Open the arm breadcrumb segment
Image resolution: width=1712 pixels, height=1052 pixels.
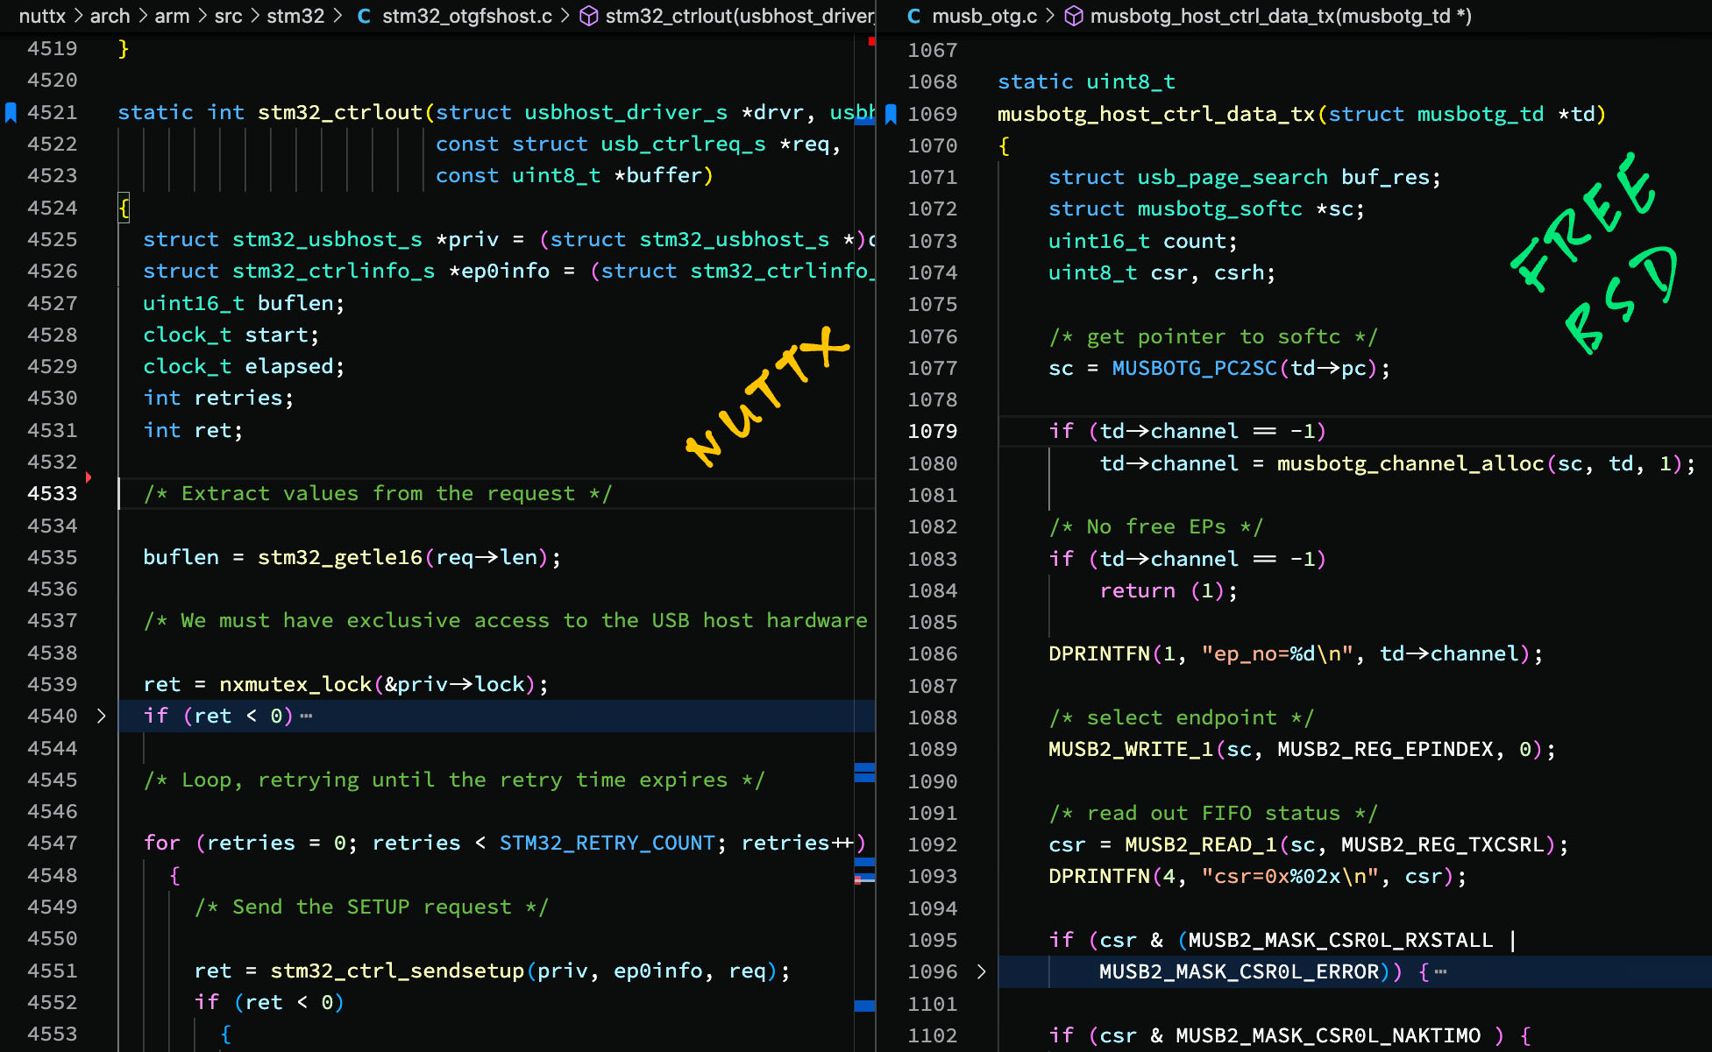[x=172, y=16]
